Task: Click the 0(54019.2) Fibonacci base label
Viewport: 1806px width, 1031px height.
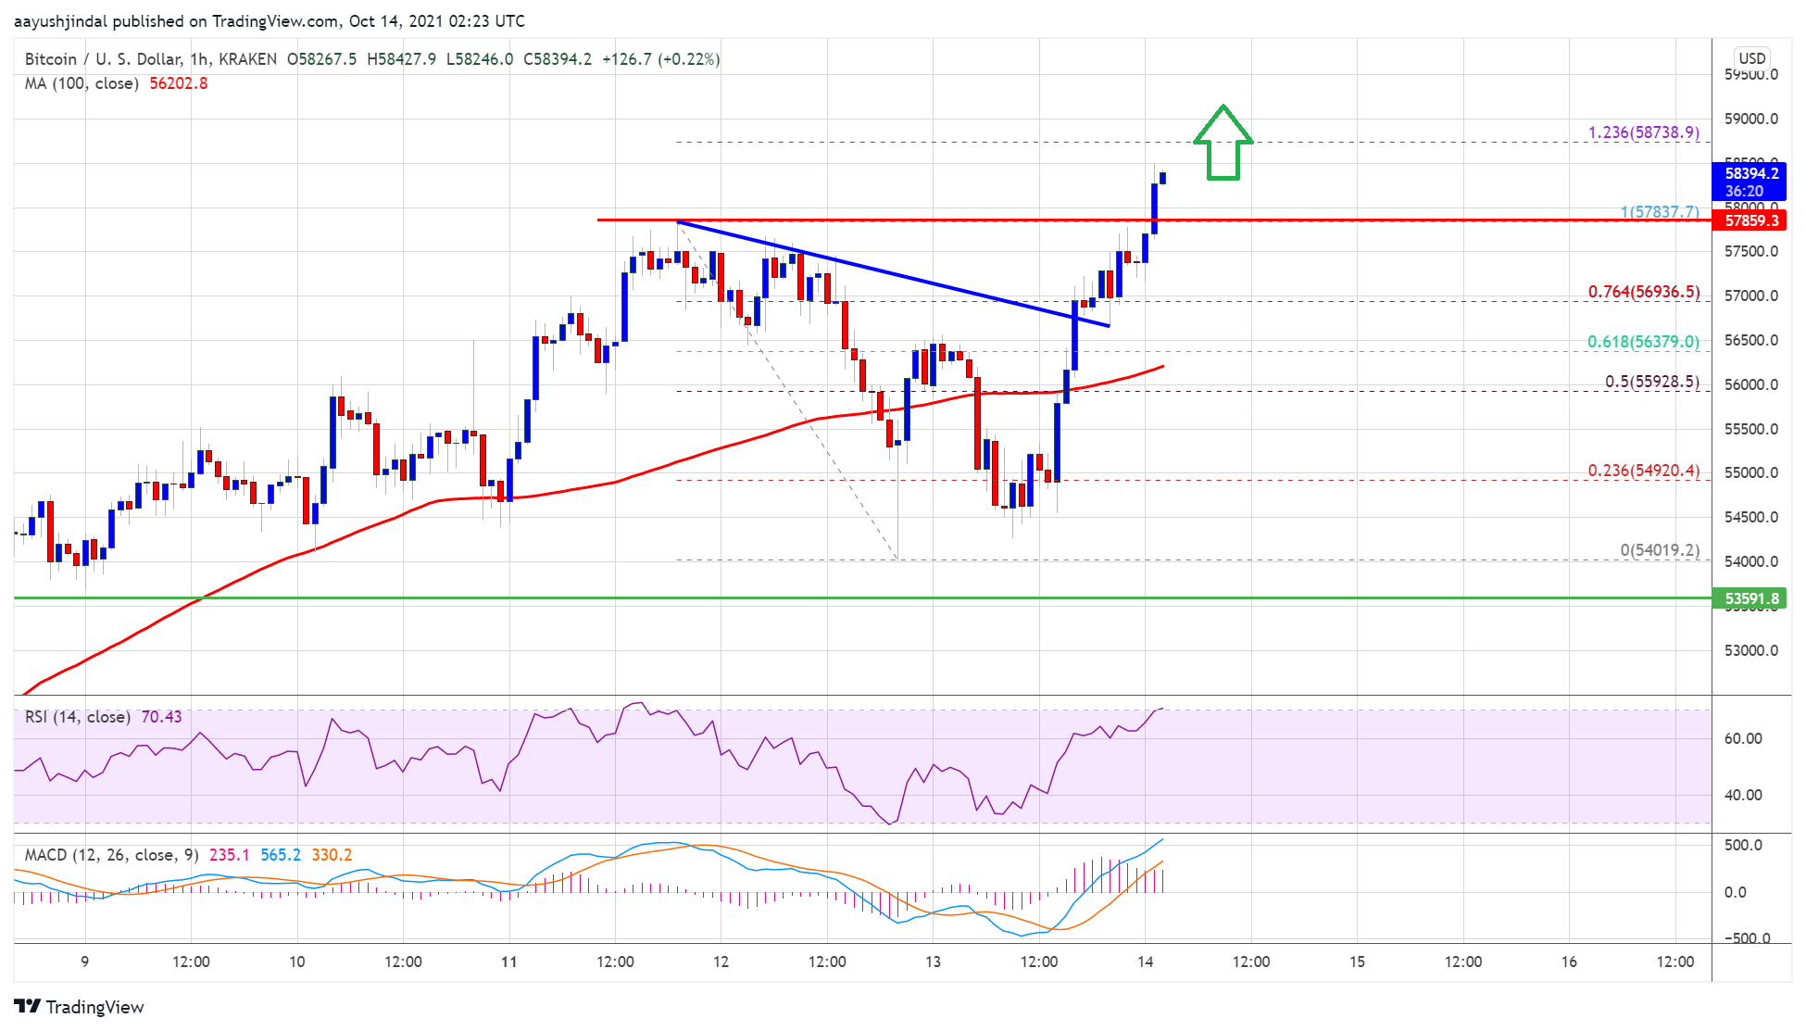Action: click(x=1659, y=550)
